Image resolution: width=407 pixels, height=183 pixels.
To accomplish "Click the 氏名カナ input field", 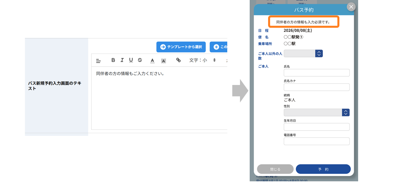I will 317,87.
